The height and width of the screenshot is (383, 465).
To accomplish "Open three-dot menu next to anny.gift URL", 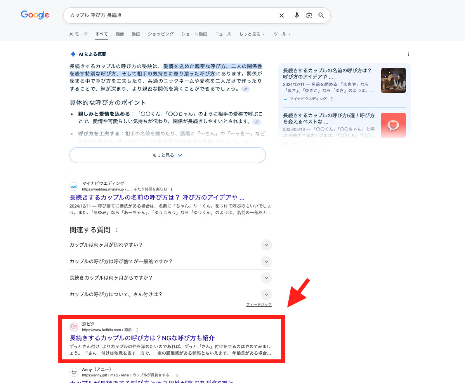I will 177,375.
